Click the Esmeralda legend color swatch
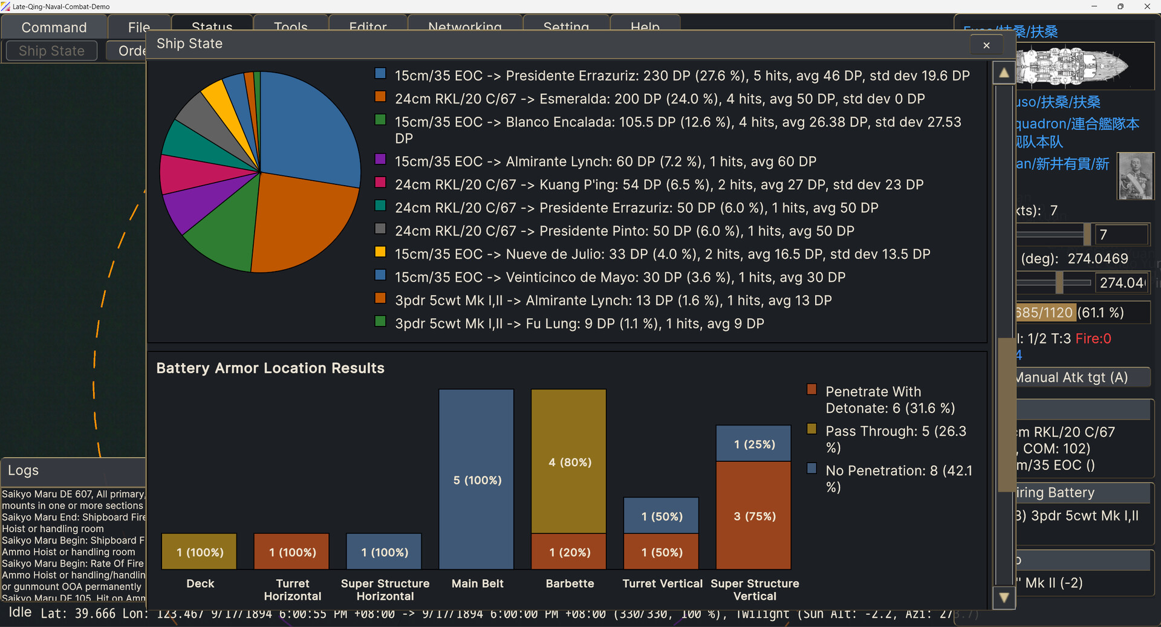The height and width of the screenshot is (627, 1161). point(380,97)
